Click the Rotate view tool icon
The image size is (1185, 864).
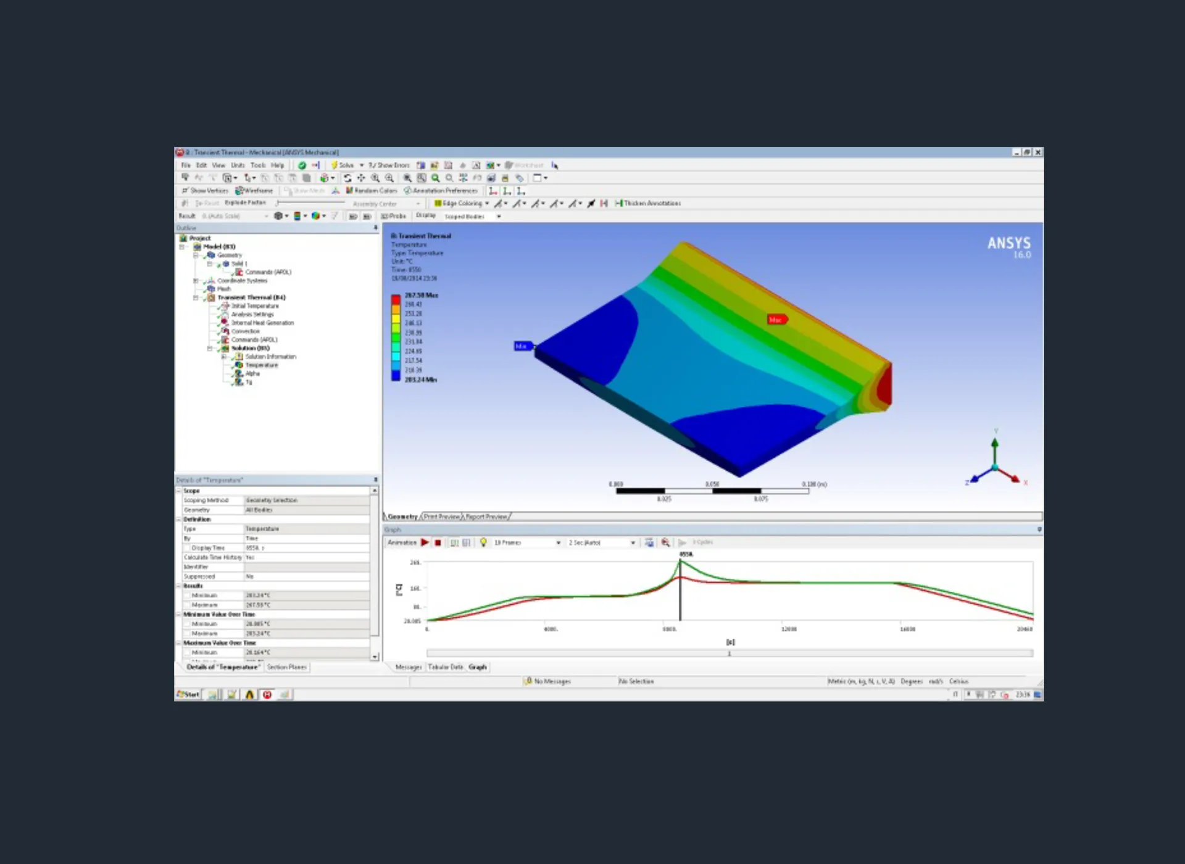[x=347, y=178]
